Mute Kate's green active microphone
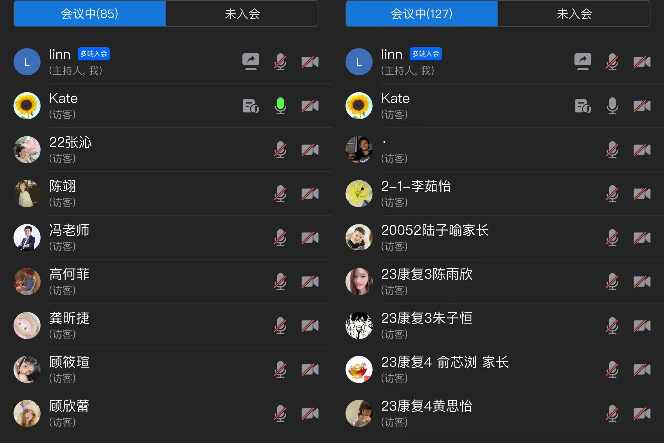This screenshot has width=664, height=443. pyautogui.click(x=280, y=106)
